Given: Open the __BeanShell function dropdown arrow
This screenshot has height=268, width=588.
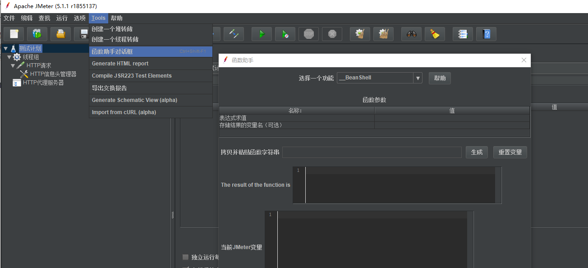Looking at the screenshot, I should pyautogui.click(x=418, y=78).
